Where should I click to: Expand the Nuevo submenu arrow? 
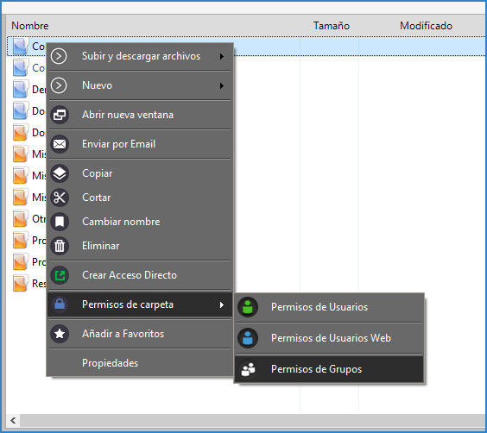[221, 86]
